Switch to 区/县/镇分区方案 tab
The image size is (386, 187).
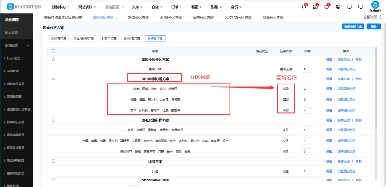pos(238,18)
